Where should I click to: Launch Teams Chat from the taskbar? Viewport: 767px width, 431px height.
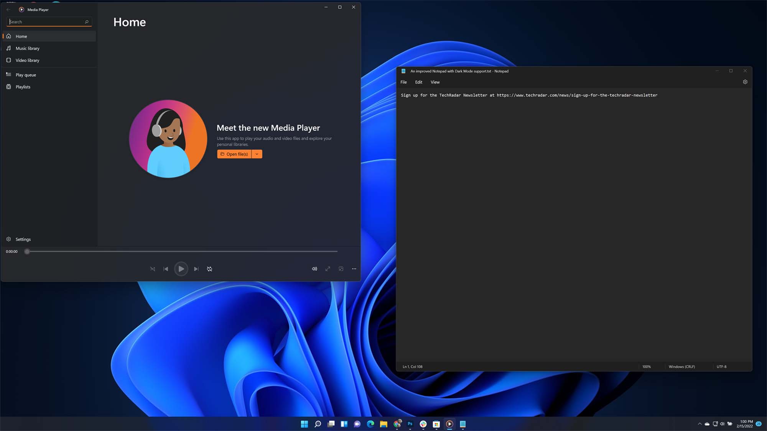(x=357, y=424)
